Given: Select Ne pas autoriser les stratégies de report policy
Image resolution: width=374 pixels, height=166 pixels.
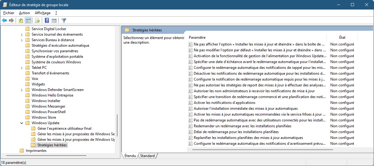Looking at the screenshot, I should point(260,85).
